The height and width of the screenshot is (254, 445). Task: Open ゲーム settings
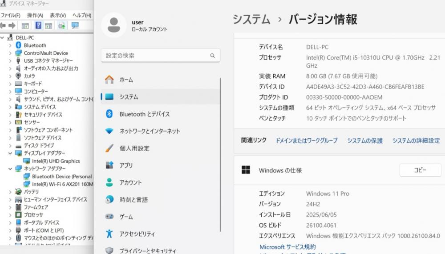pos(160,217)
